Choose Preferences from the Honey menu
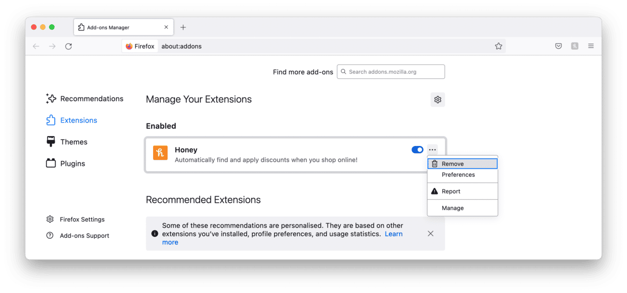This screenshot has width=627, height=293. pyautogui.click(x=463, y=175)
